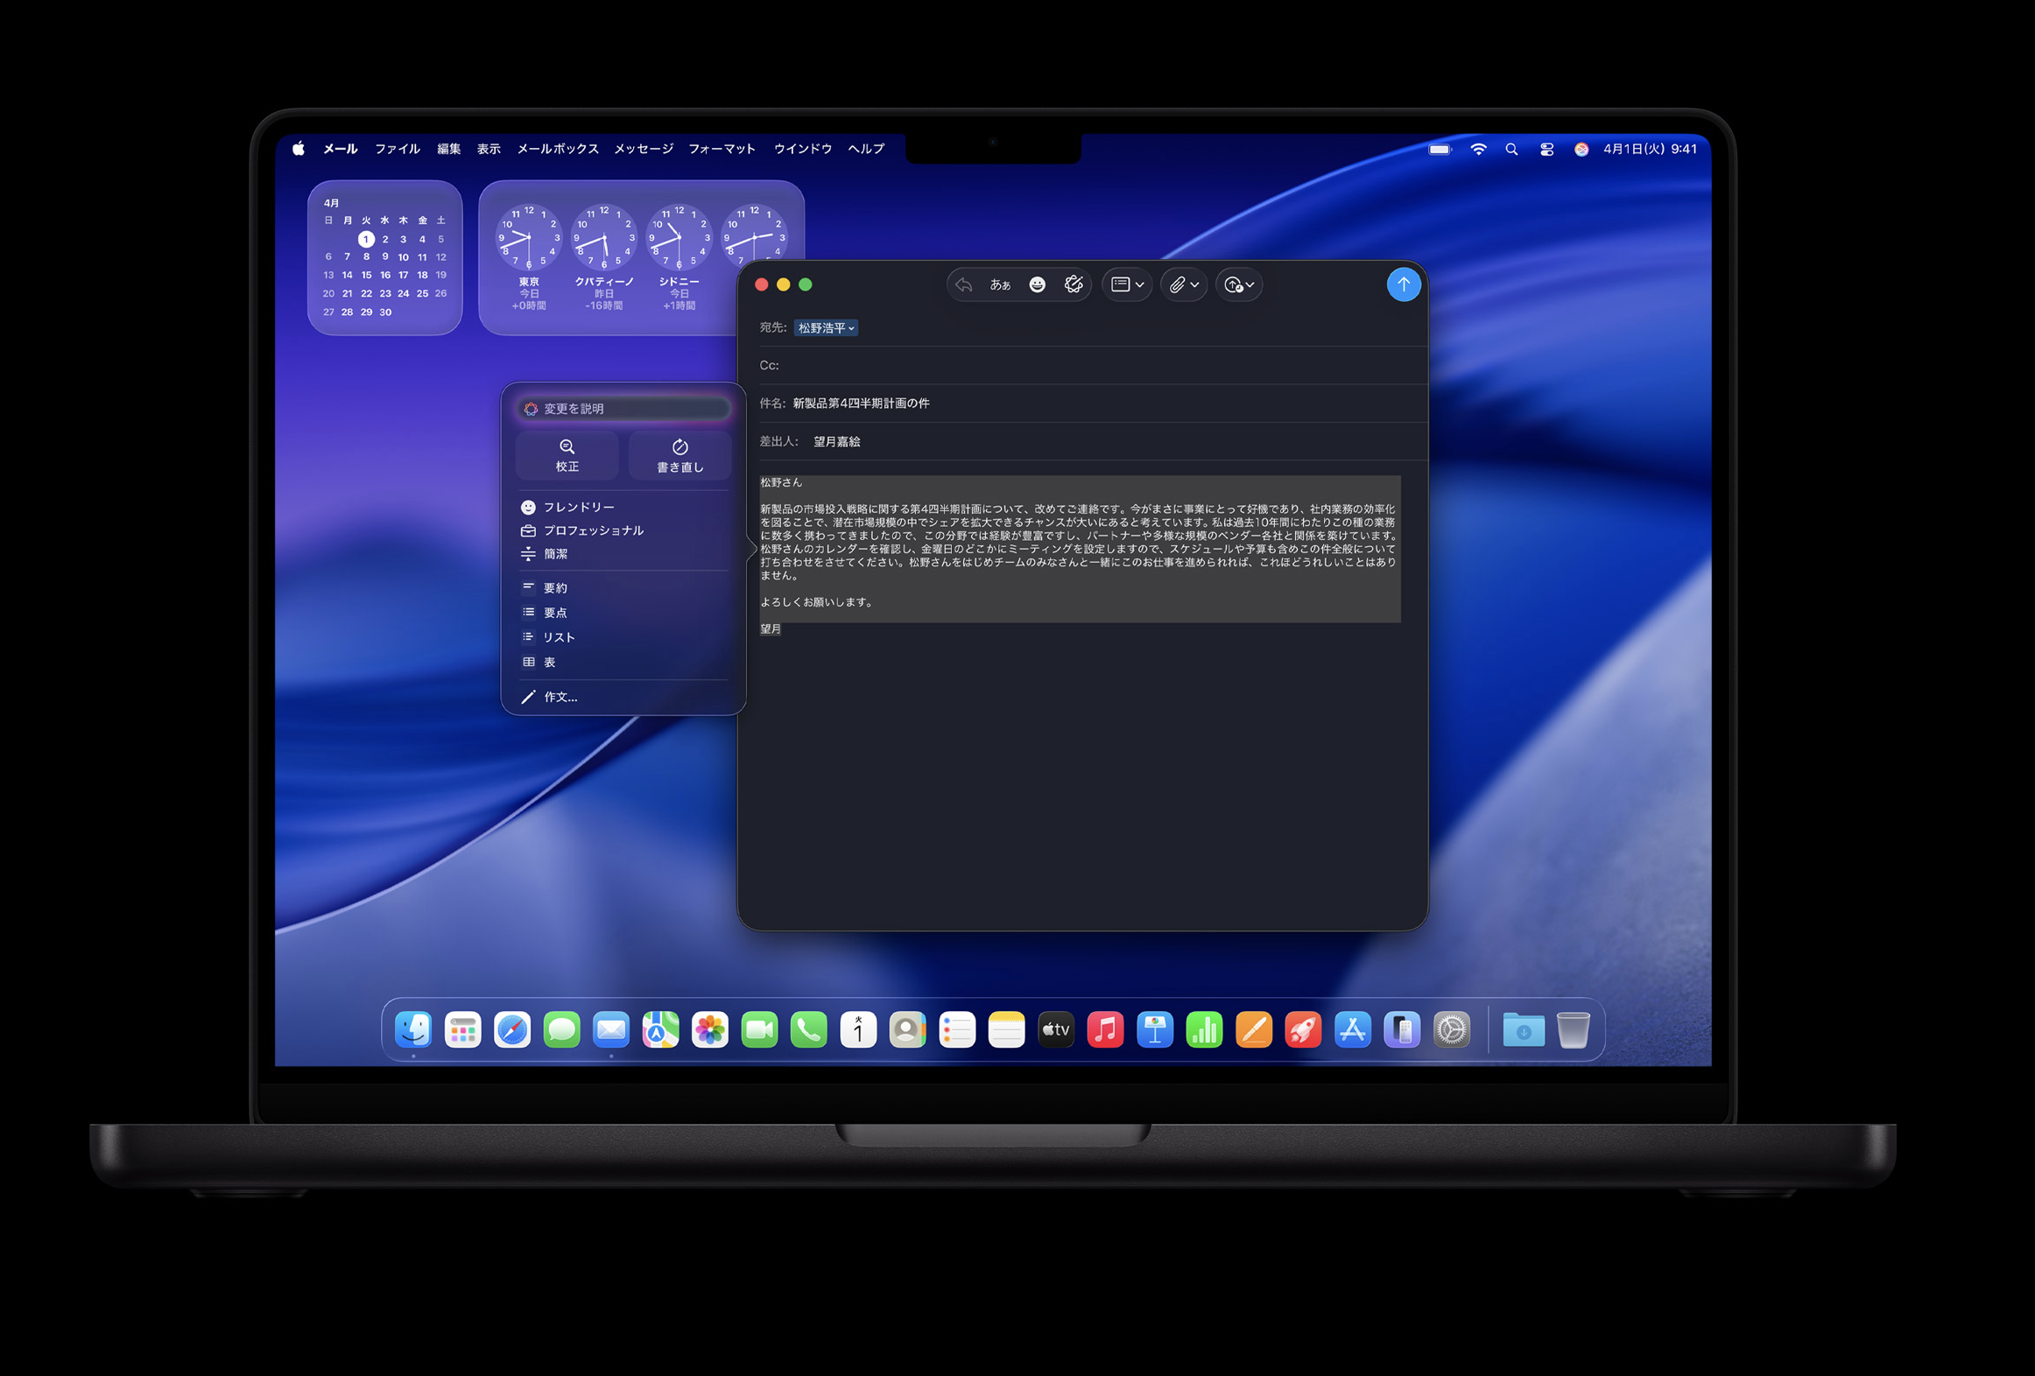Open Notes from the Dock
This screenshot has height=1376, width=2035.
1007,1029
